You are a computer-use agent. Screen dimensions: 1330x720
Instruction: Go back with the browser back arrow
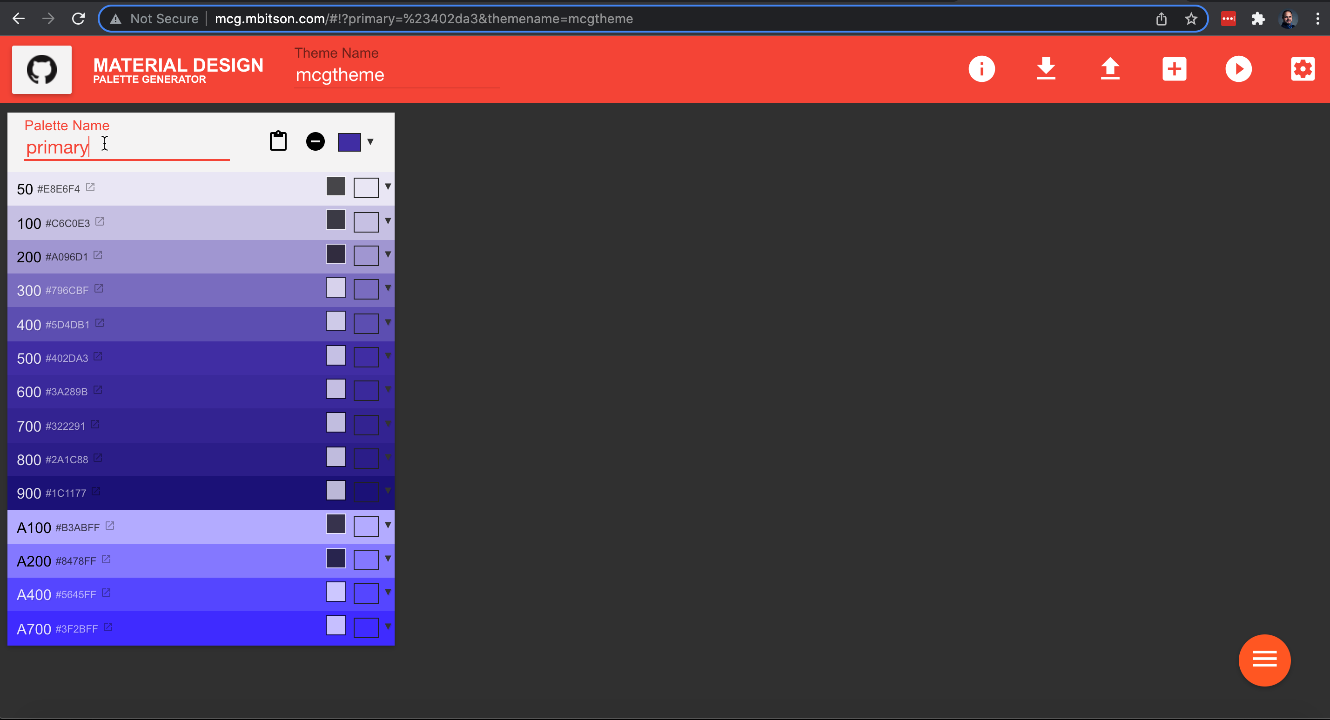(x=19, y=19)
